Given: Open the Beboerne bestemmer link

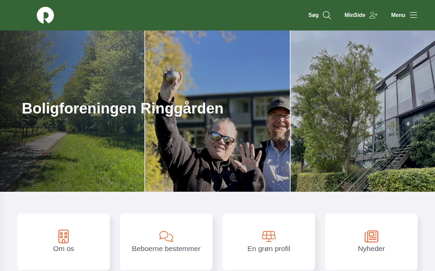Looking at the screenshot, I should 166,249.
